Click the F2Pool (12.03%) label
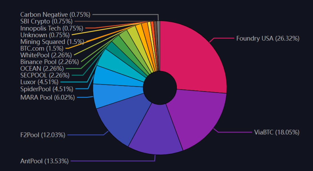The width and height of the screenshot is (313, 171). [x=43, y=135]
